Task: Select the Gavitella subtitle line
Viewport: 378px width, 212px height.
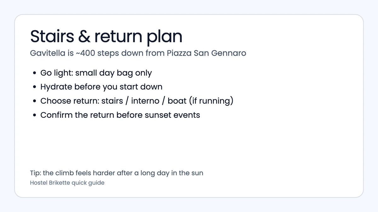Action: pos(138,53)
